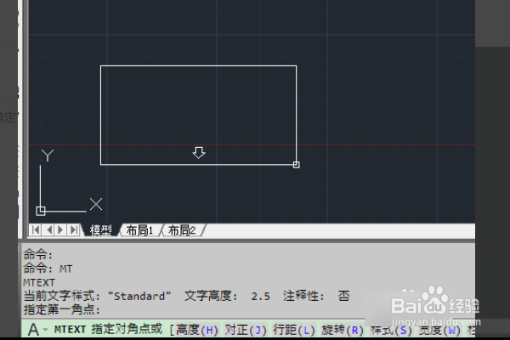Click the 文字高度: 2.5 text

pyautogui.click(x=227, y=296)
